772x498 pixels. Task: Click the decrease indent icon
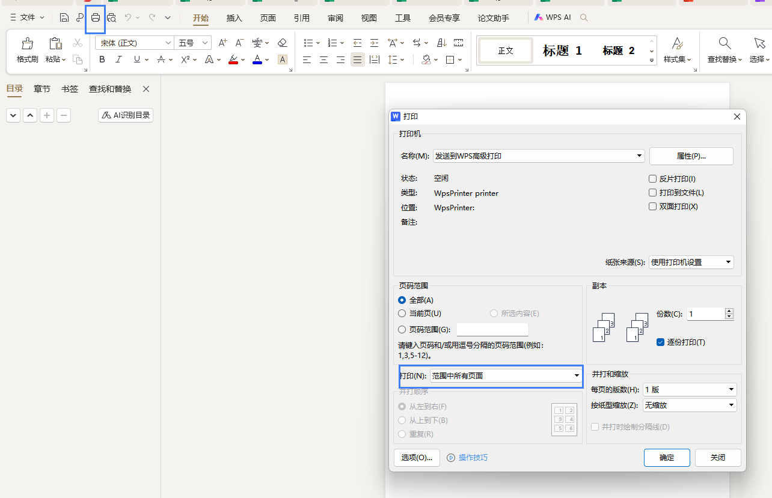tap(358, 43)
